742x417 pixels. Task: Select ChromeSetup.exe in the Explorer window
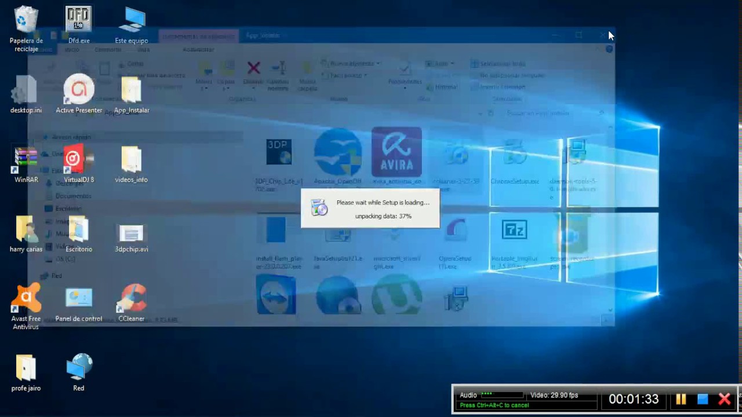(x=515, y=162)
